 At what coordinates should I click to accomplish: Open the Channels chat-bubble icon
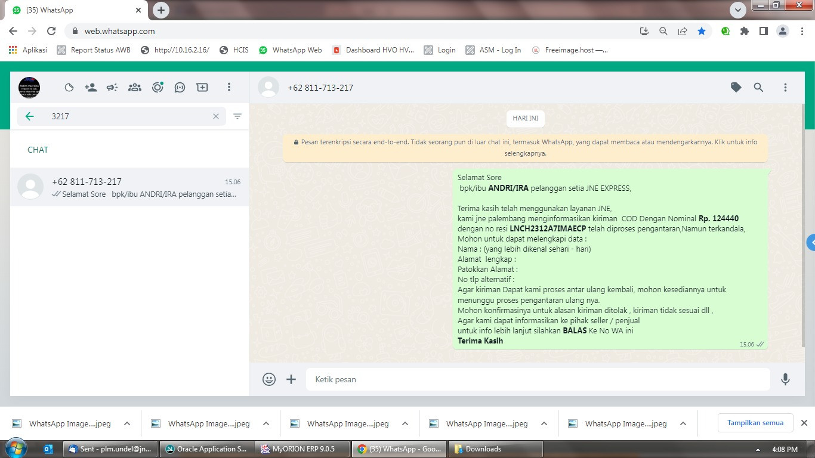click(x=180, y=88)
